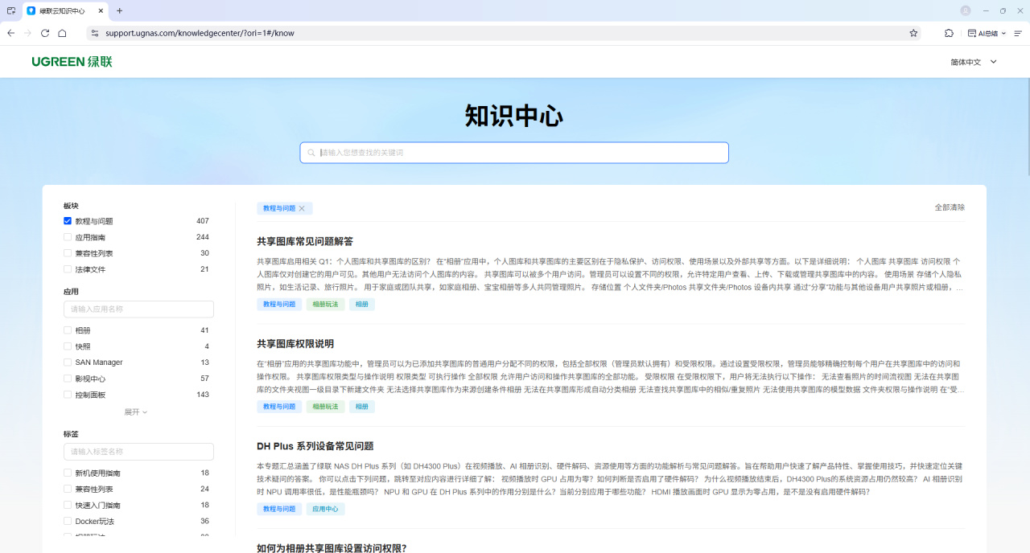Screen dimensions: 1030x553
Task: Check the 应用指南 checkbox
Action: (x=68, y=237)
